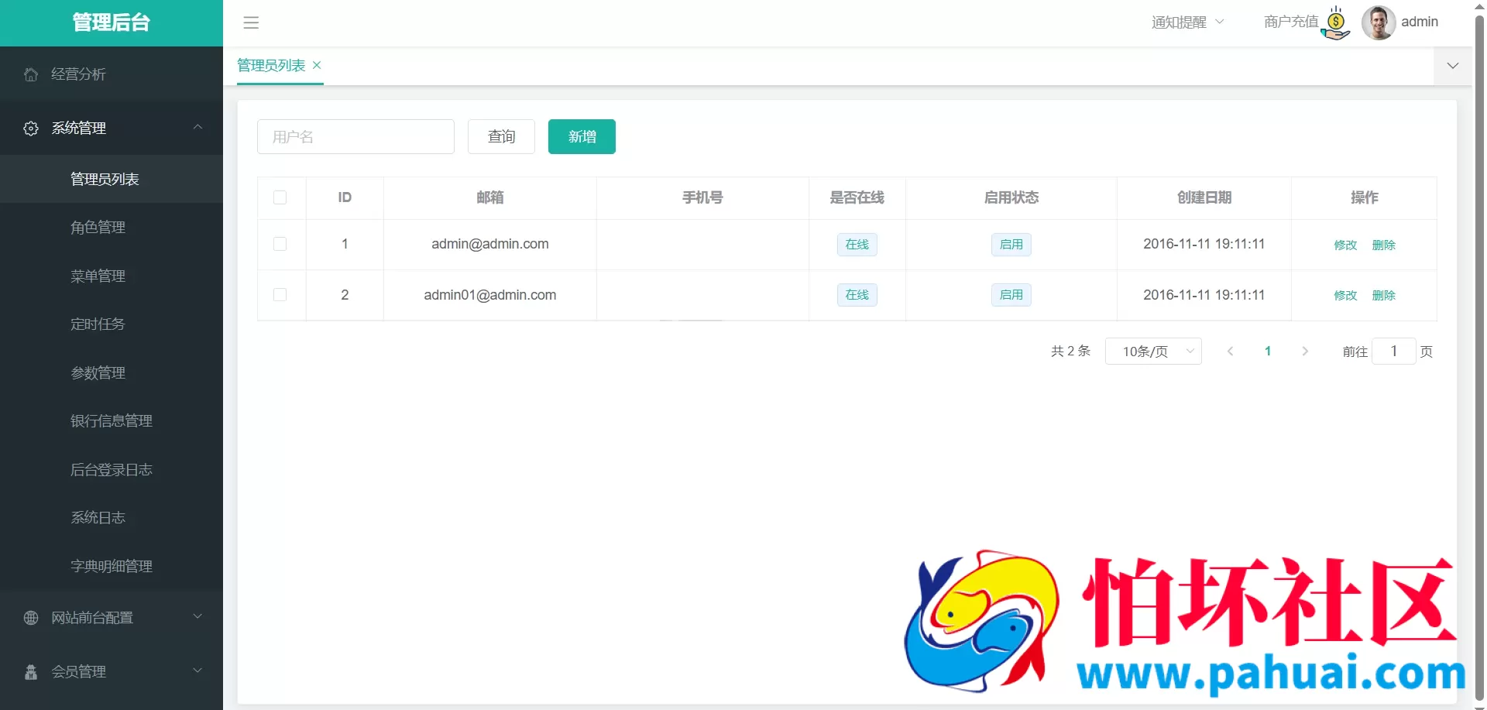Click the vertical page scrollbar
This screenshot has height=710, width=1487.
point(1479,356)
